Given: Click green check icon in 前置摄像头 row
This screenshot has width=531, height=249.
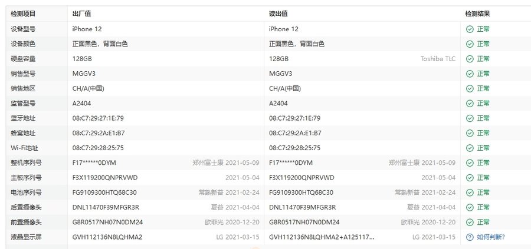Looking at the screenshot, I should pos(470,223).
